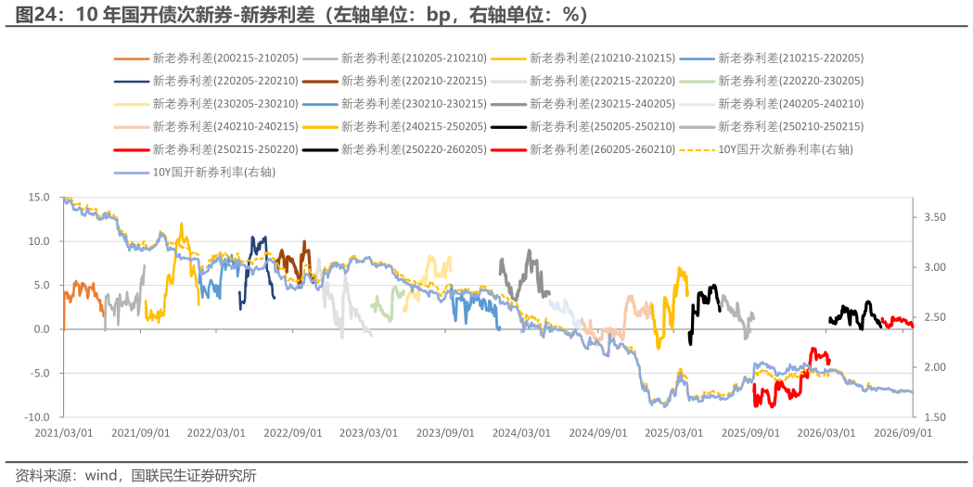Select legend entry 新老券利差(220210-220215)

pos(394,82)
